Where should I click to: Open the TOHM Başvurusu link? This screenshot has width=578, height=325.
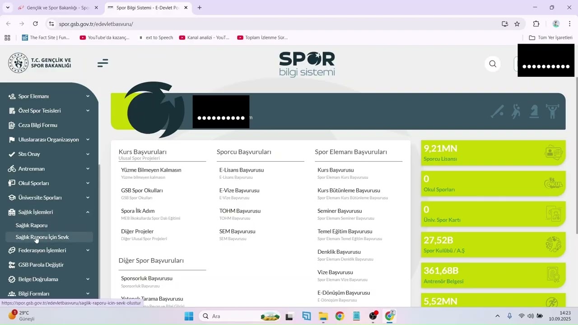click(x=240, y=211)
